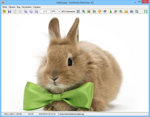Viewport: 150px width, 117px height.
Task: Click the Zoom In plus icon
Action: tap(25, 11)
